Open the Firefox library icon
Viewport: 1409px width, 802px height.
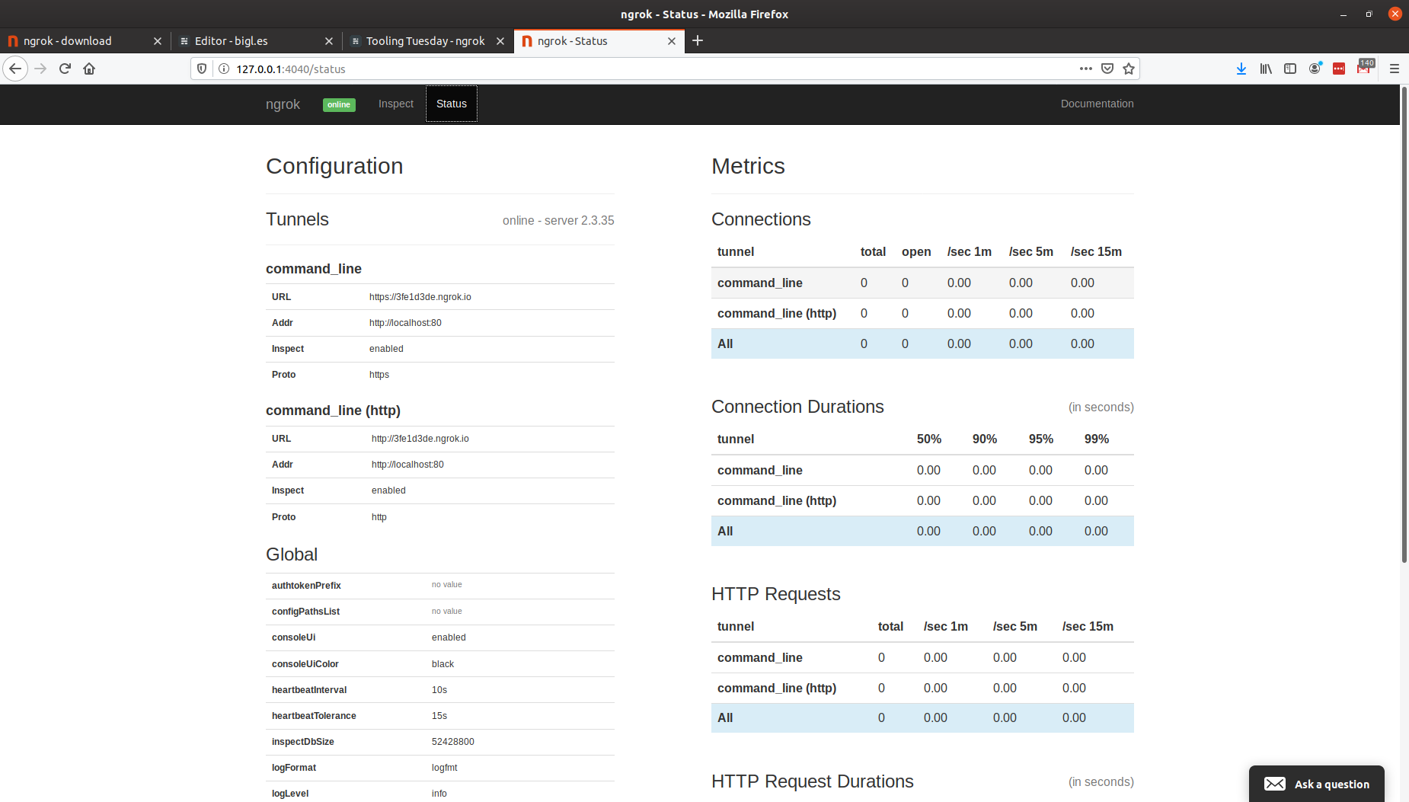tap(1266, 69)
